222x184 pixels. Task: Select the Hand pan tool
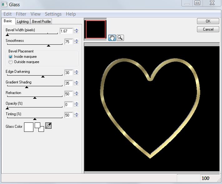pos(112,38)
